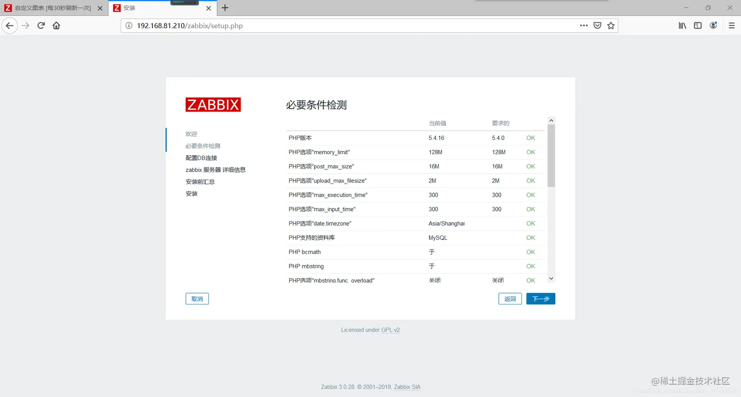Image resolution: width=741 pixels, height=397 pixels.
Task: Click the date.timezone option label
Action: click(320, 223)
